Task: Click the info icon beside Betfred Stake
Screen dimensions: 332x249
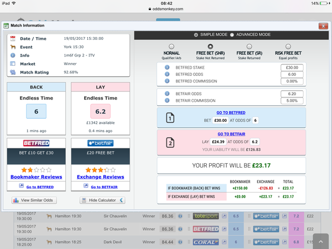Action: pos(167,68)
